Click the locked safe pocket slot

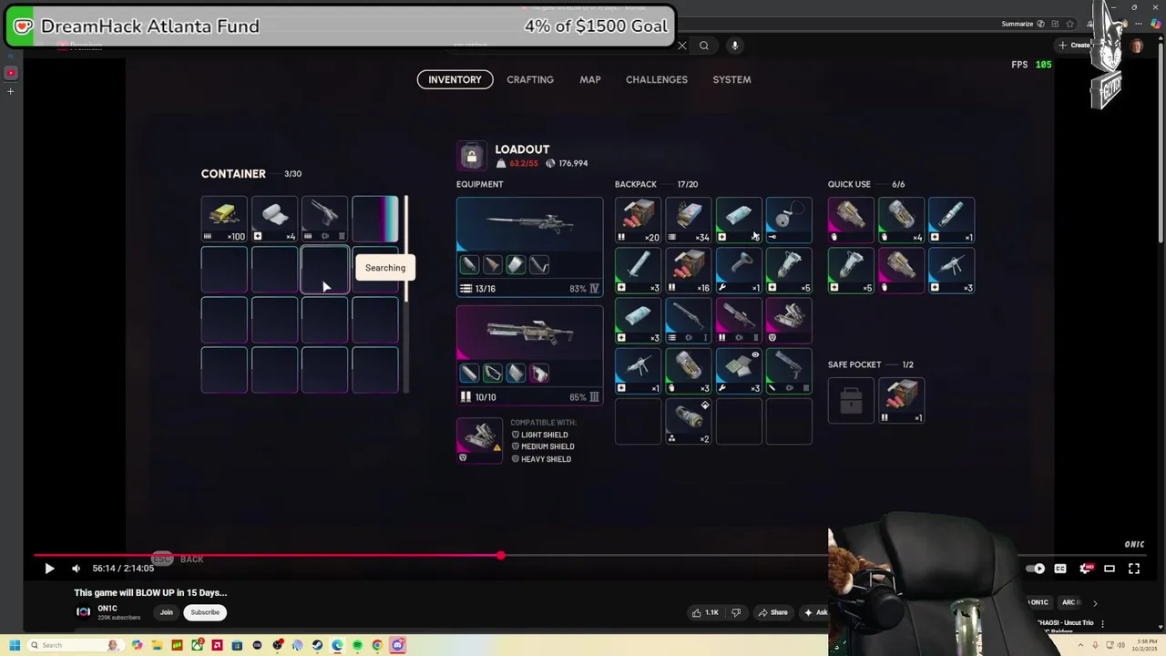tap(851, 401)
